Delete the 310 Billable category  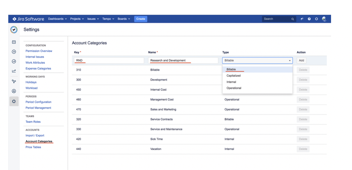click(303, 70)
